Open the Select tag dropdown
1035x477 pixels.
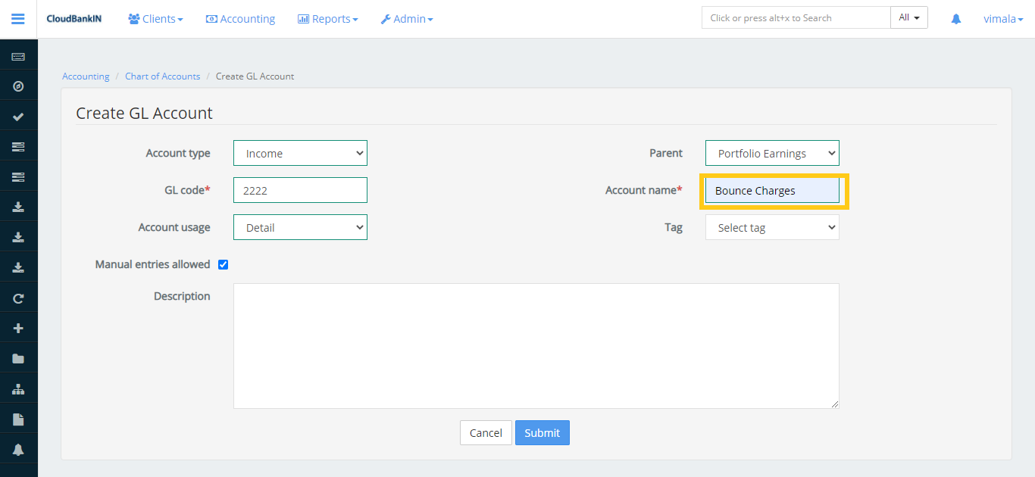[x=772, y=228]
